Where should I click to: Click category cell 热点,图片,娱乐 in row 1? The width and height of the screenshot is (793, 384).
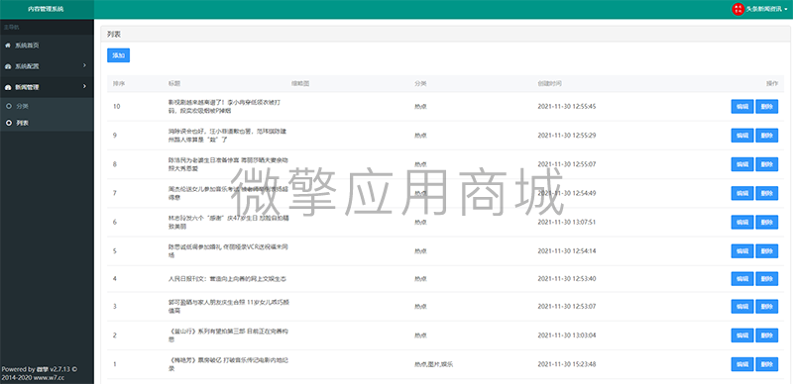coord(433,364)
